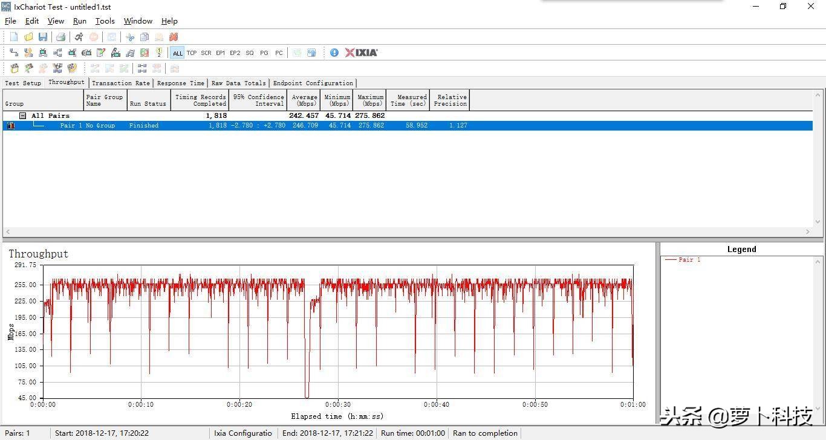This screenshot has height=440, width=826.
Task: Collapse the All Pairs group
Action: coord(22,115)
